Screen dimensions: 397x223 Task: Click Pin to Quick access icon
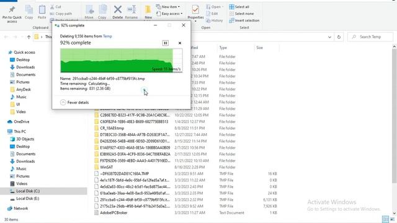[x=12, y=10]
